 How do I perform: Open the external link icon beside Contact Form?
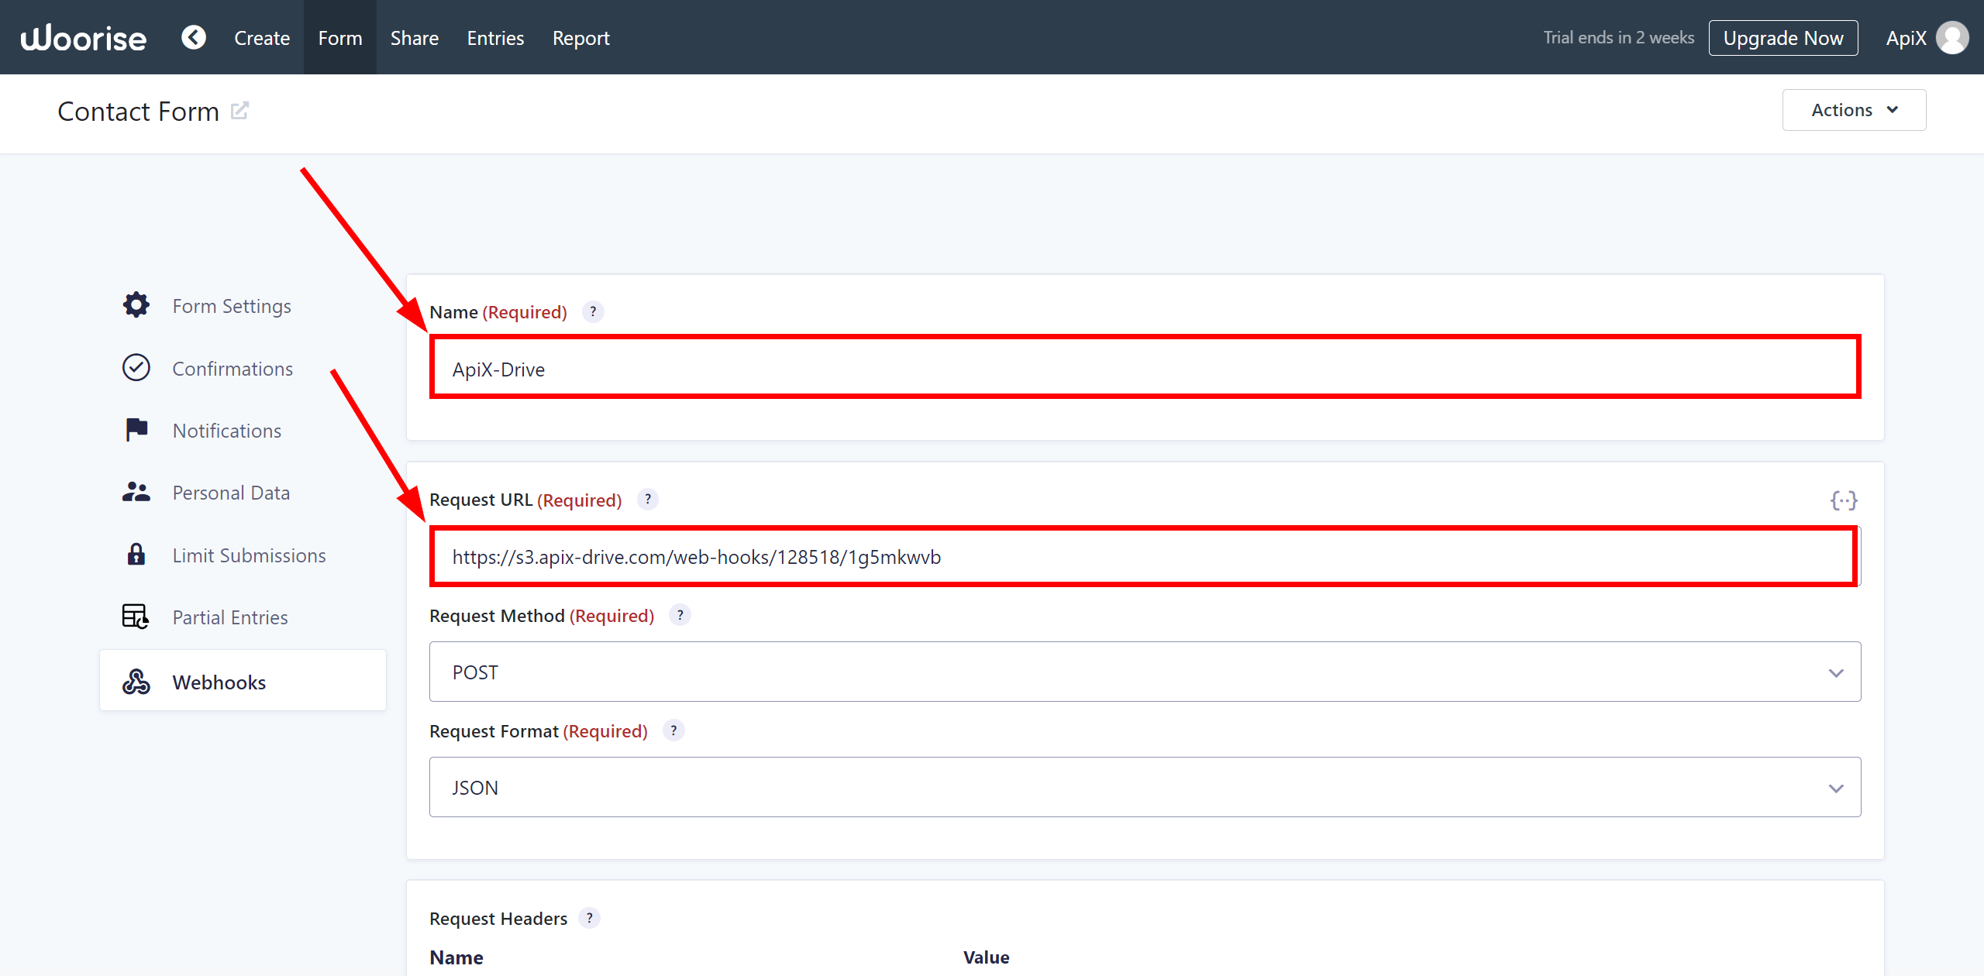(240, 111)
